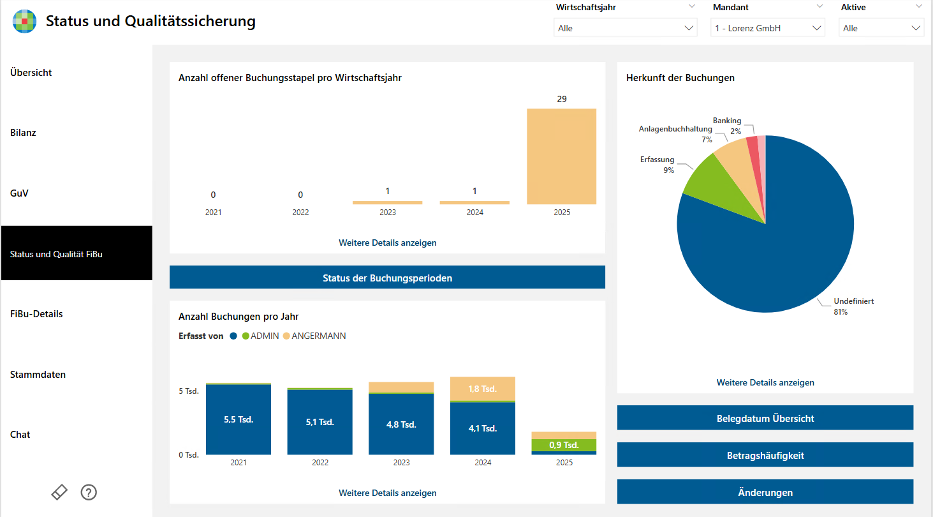Click the blue 2022 bar showing 5,1 Tsd.
933x517 pixels.
click(320, 423)
